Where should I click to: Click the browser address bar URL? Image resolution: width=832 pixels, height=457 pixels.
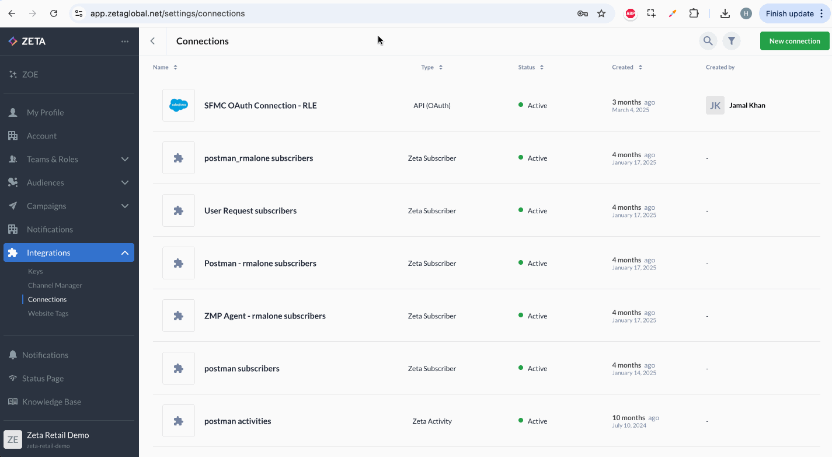coord(168,13)
